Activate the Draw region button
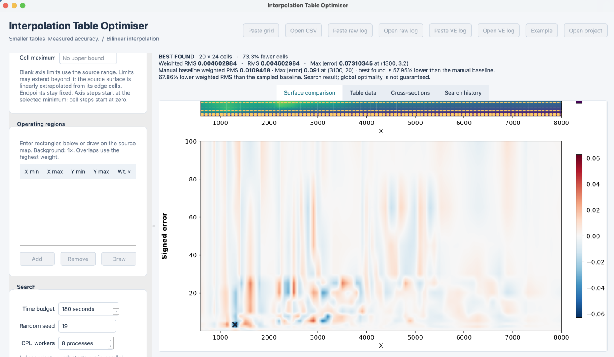The width and height of the screenshot is (614, 357). click(x=119, y=259)
